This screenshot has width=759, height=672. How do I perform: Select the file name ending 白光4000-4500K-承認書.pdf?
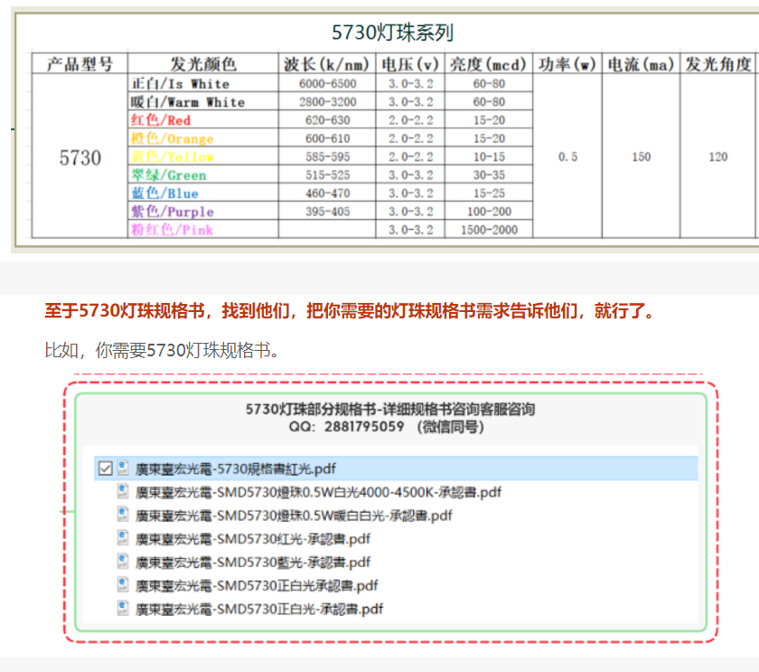click(318, 492)
